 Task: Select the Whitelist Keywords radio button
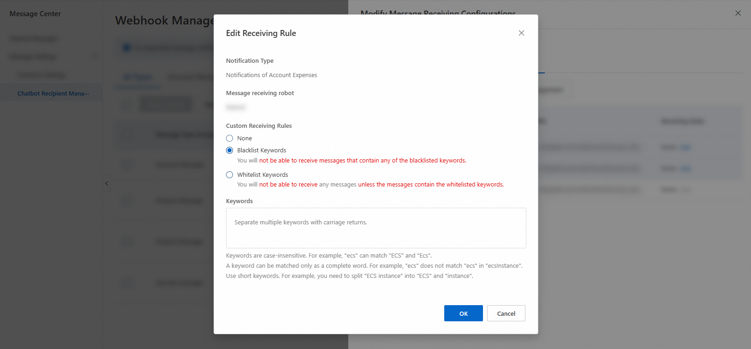[x=230, y=174]
